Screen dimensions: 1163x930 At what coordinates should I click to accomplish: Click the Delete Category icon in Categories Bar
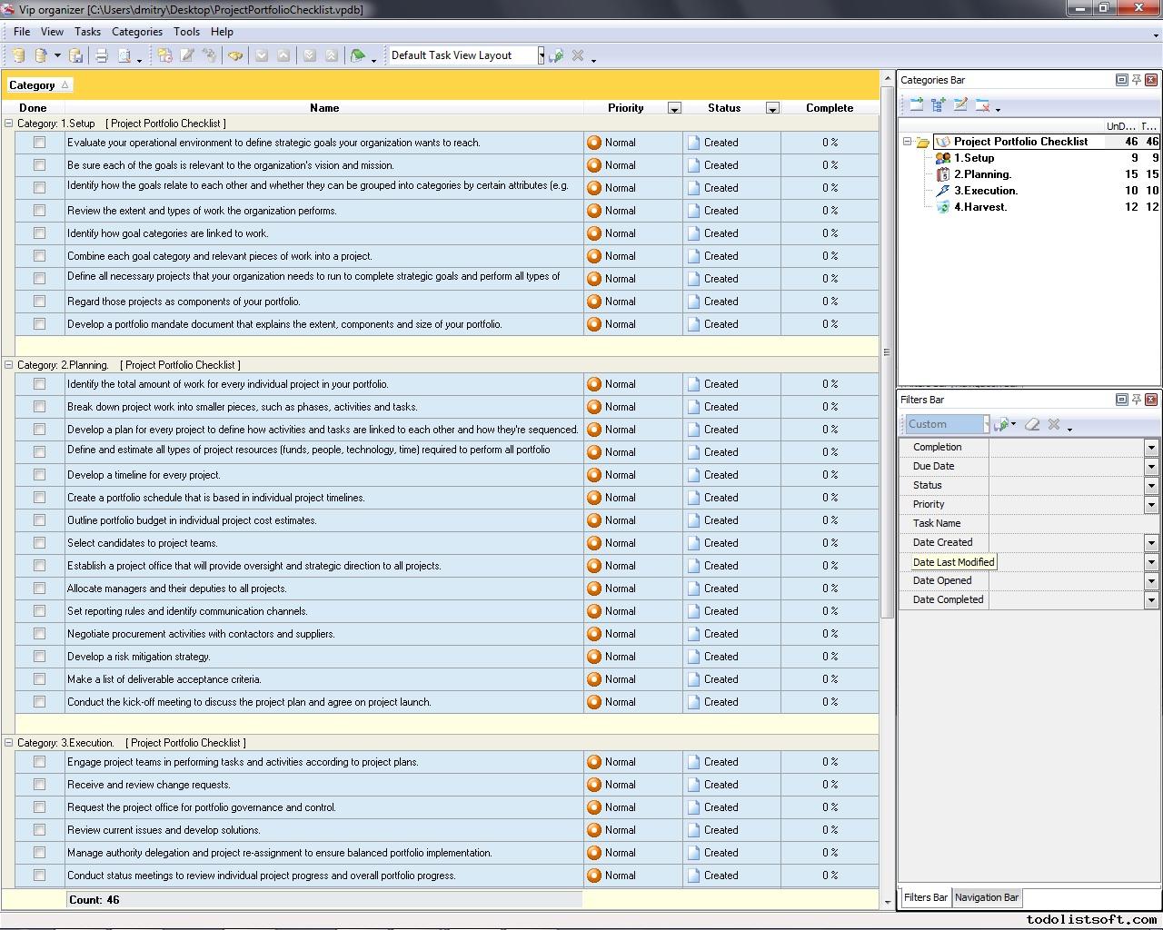(x=982, y=105)
